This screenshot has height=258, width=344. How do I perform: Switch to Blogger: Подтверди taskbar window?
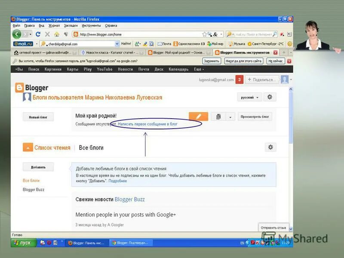(x=131, y=243)
